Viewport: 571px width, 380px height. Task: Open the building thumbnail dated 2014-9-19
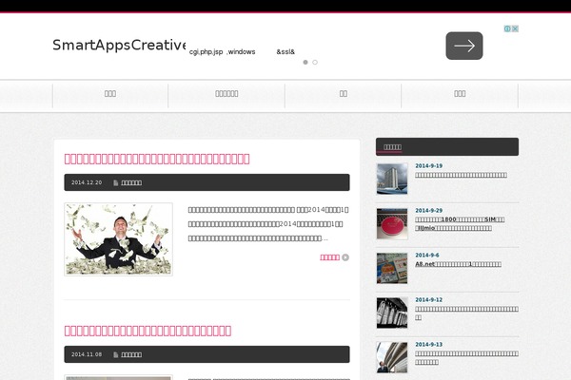tap(392, 179)
